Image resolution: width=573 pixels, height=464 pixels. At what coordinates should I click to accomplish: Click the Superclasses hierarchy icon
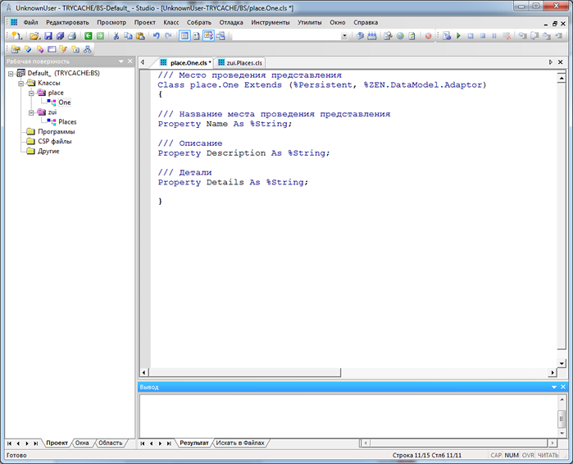click(88, 49)
